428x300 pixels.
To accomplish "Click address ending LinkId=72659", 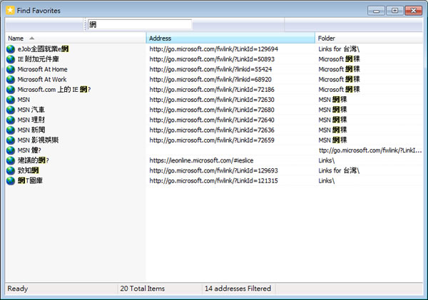I will [x=212, y=140].
